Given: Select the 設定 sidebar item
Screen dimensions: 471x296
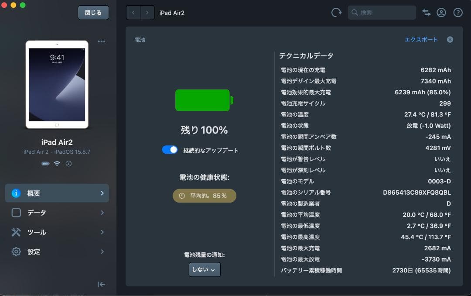Looking at the screenshot, I should pyautogui.click(x=57, y=251).
